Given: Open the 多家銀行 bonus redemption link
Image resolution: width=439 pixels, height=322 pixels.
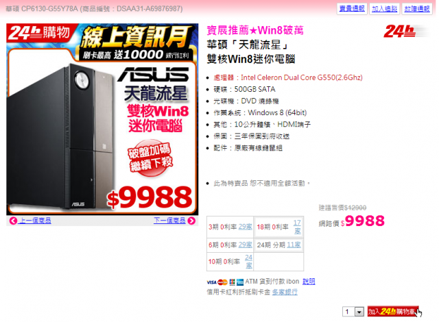Looking at the screenshot, I should (285, 292).
